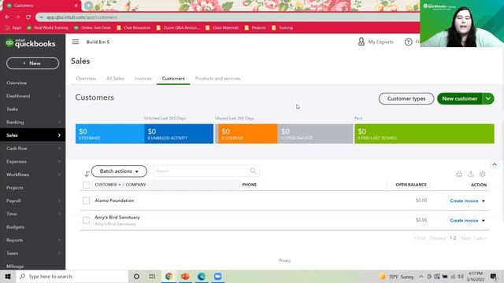504x283 pixels.
Task: Open Customer types
Action: click(406, 98)
